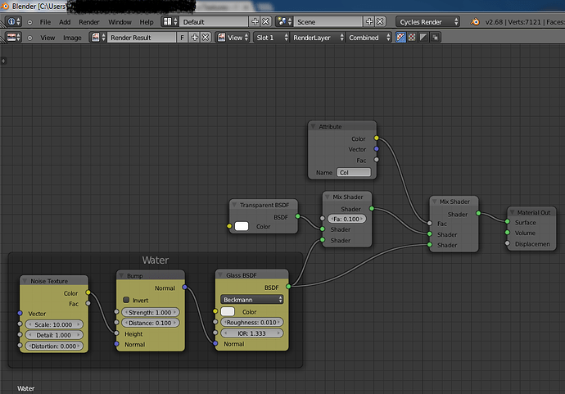
Task: Click the Render Result image name field
Action: click(142, 38)
